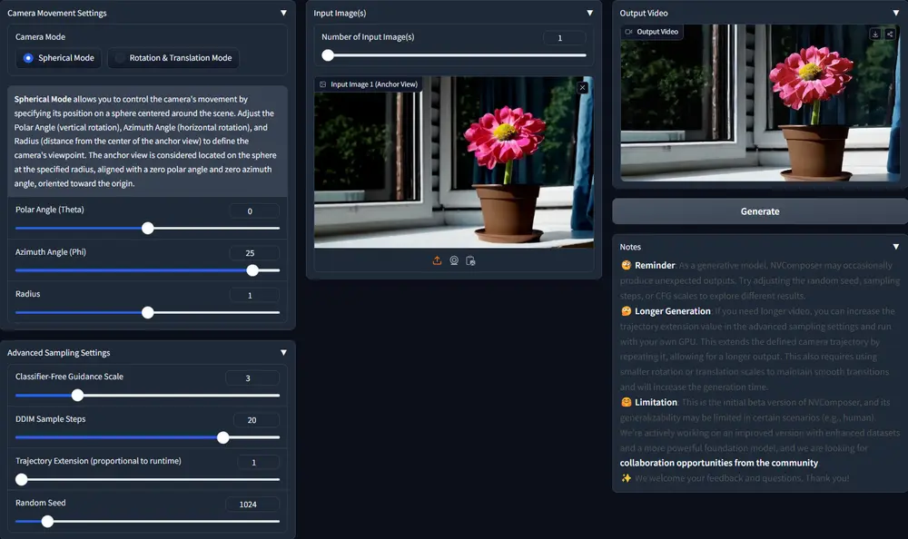This screenshot has width=908, height=539.
Task: Collapse the Input Image(s) panel
Action: point(589,13)
